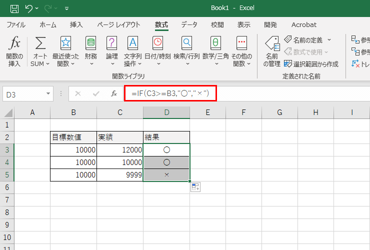This screenshot has width=370, height=250.
Task: Click the formula bar confirm checkmark icon
Action: (96, 93)
